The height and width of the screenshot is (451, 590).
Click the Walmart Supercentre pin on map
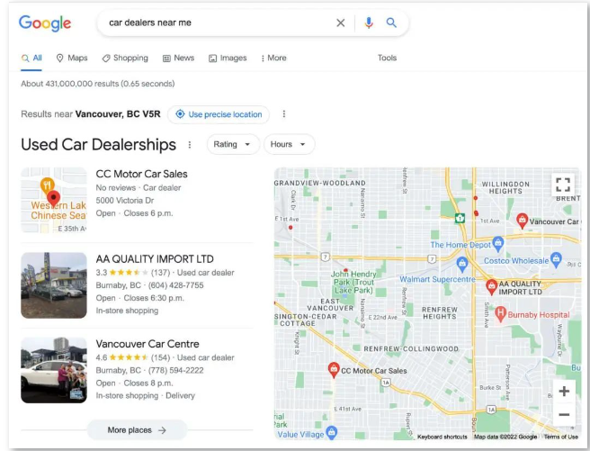click(462, 265)
